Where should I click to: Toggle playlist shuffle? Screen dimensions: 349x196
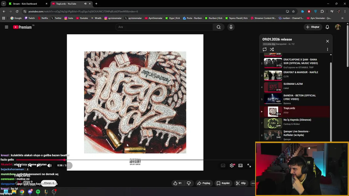pyautogui.click(x=272, y=49)
